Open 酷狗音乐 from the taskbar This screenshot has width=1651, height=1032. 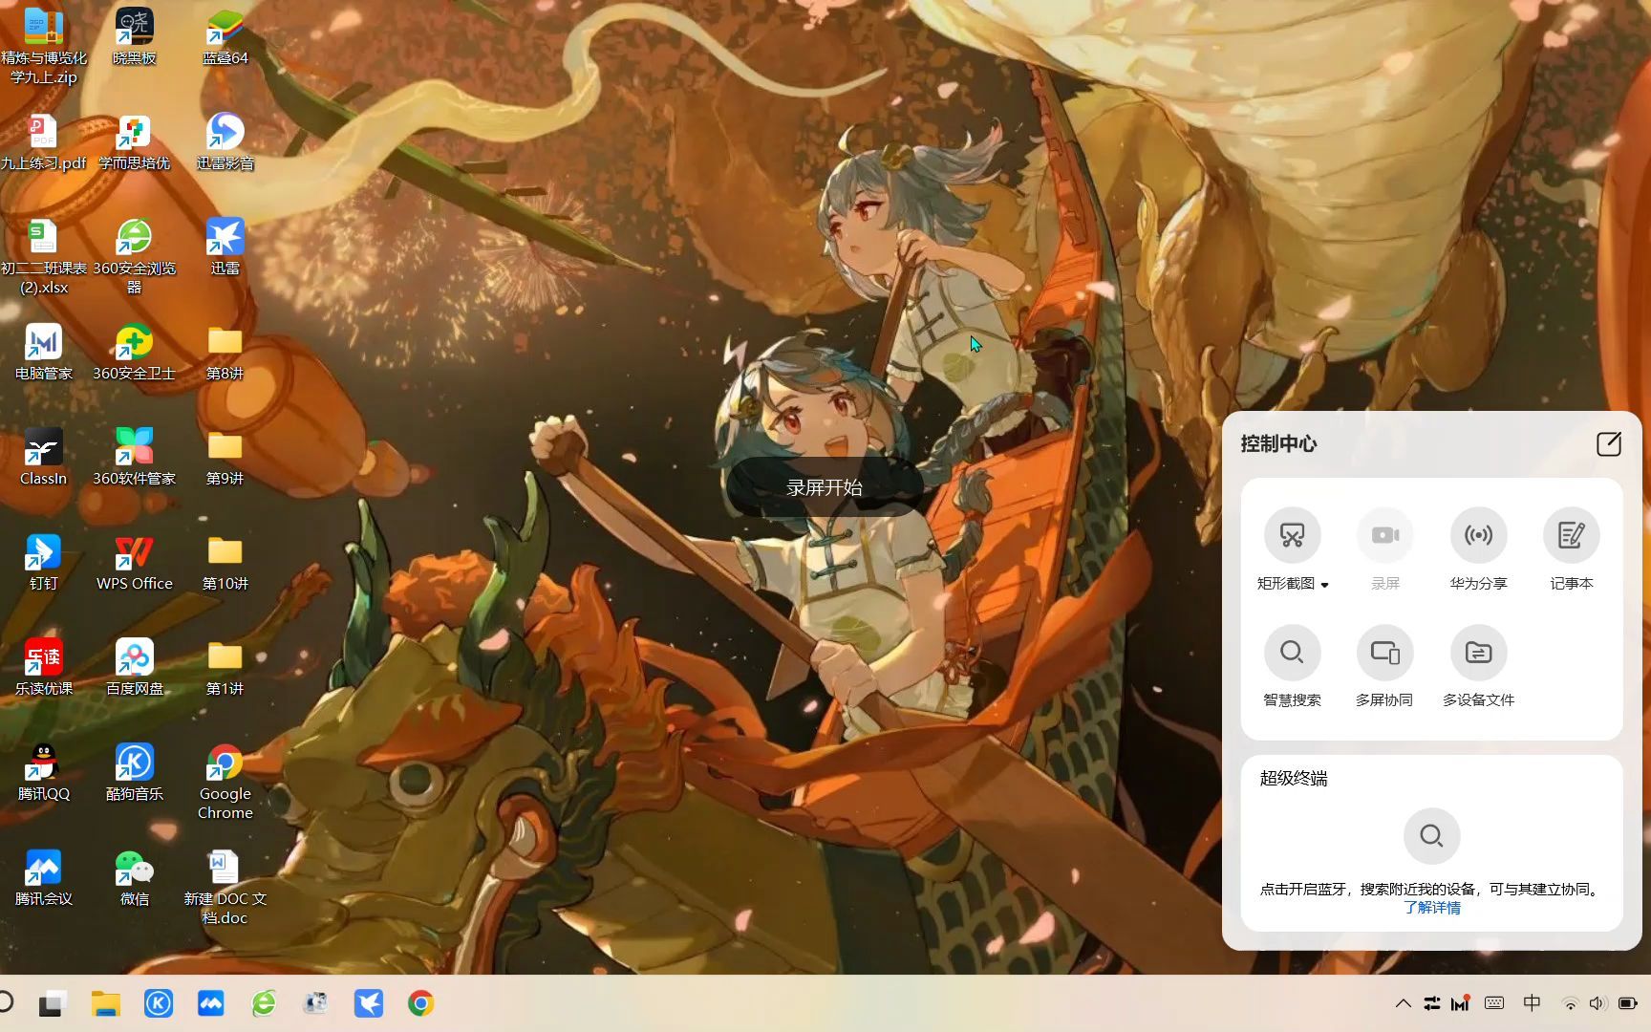tap(158, 1003)
